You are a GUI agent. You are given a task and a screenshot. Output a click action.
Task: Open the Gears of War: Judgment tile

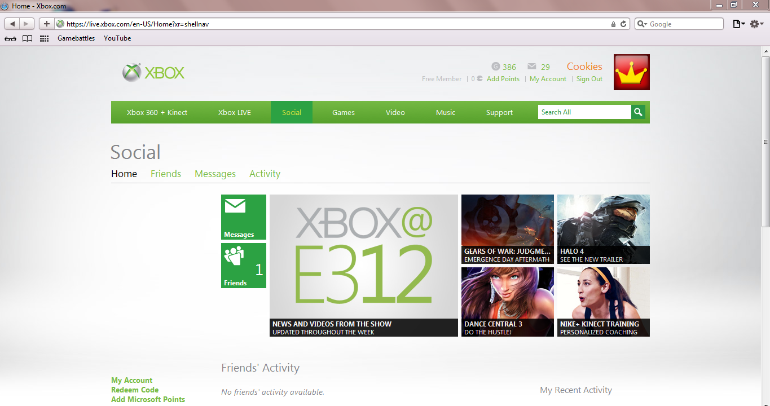click(x=508, y=229)
